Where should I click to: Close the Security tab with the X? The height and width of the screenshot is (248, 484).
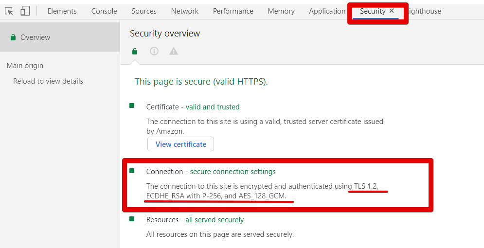(x=392, y=11)
